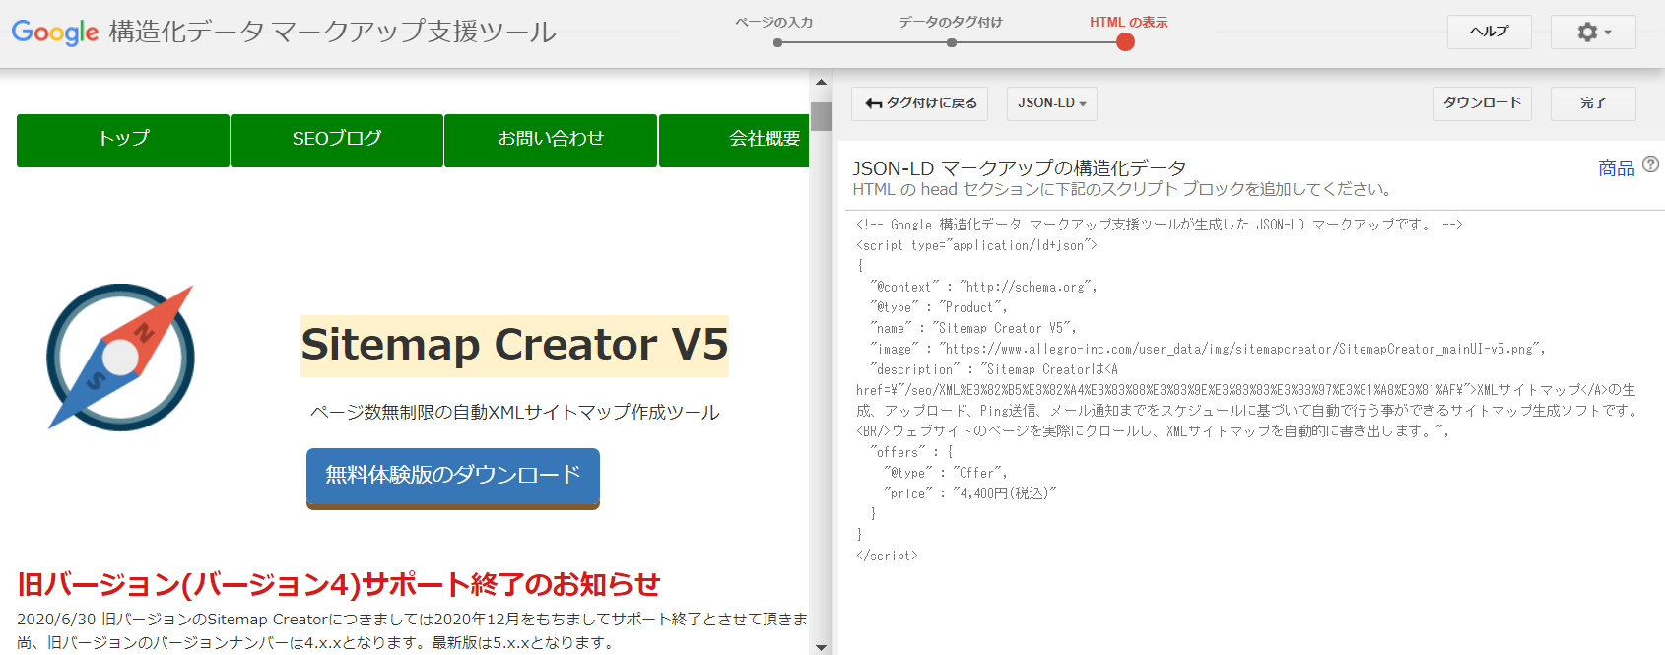1665x655 pixels.
Task: Click the scroll down arrow of preview pane
Action: click(821, 646)
